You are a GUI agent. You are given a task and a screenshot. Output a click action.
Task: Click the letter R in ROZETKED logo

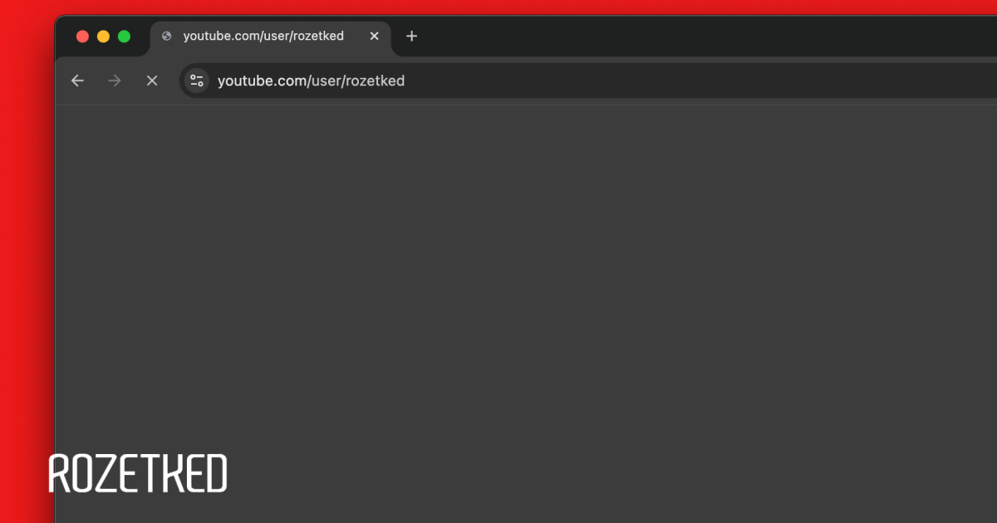(x=61, y=473)
